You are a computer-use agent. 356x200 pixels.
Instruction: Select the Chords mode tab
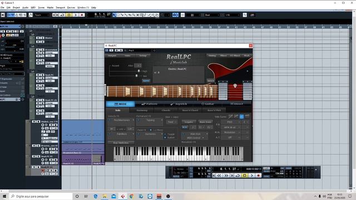166,110
